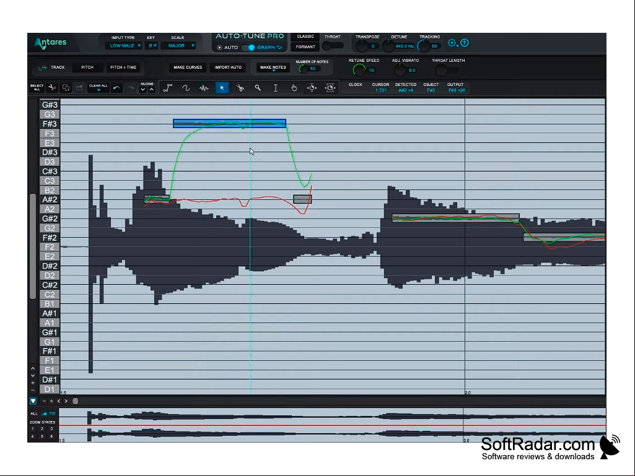The width and height of the screenshot is (635, 476).
Task: Select the Curve drawing tool
Action: tap(186, 88)
